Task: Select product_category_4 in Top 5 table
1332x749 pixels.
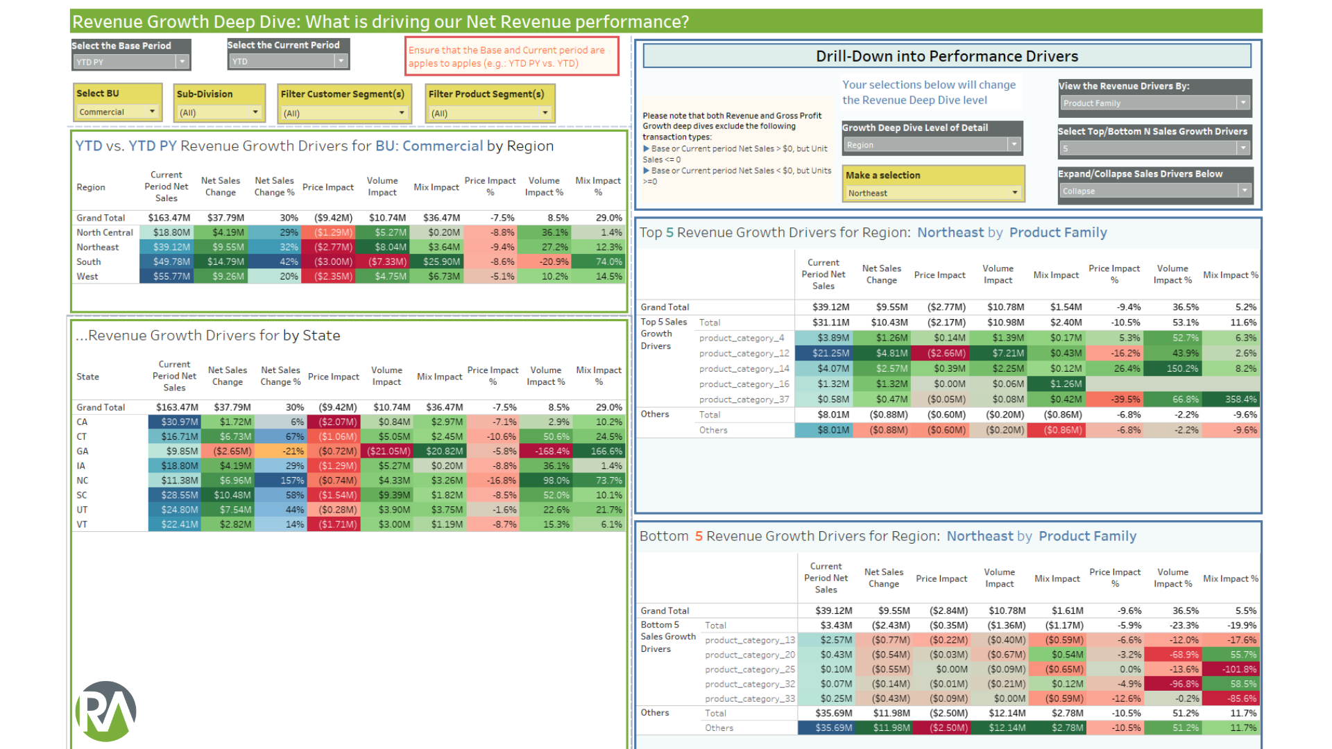Action: pyautogui.click(x=742, y=338)
